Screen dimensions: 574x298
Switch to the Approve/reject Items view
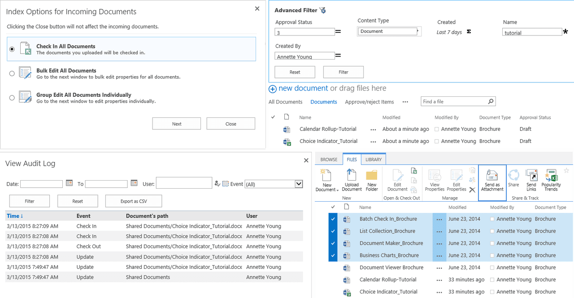[x=370, y=102]
